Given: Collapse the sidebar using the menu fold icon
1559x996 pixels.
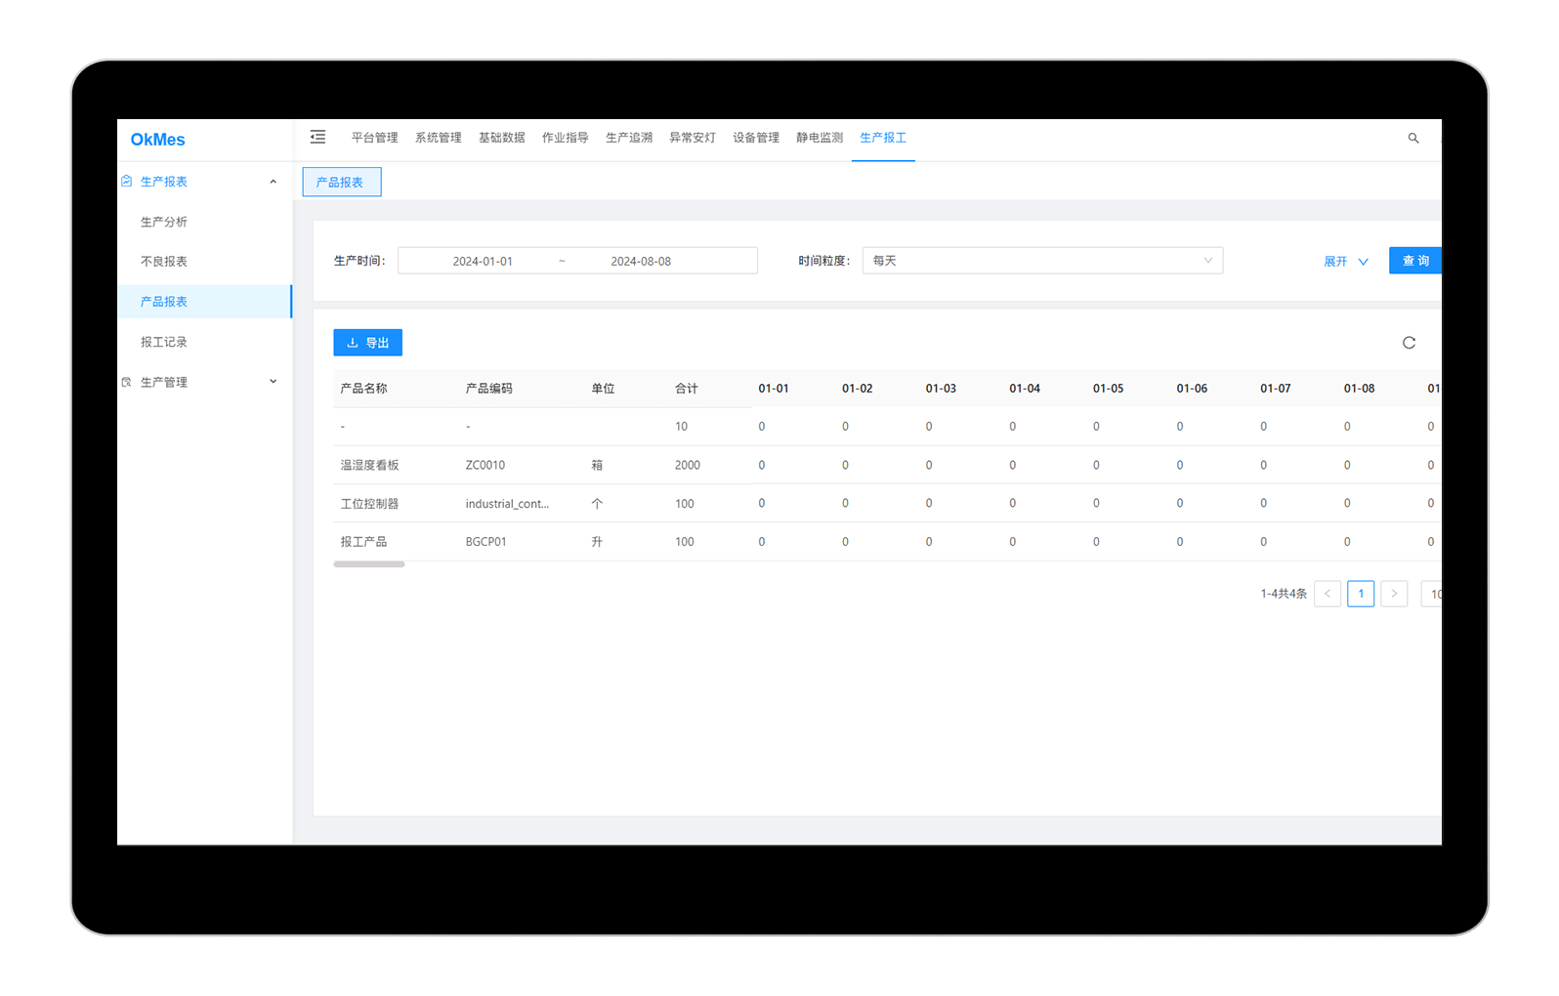Looking at the screenshot, I should [x=317, y=138].
